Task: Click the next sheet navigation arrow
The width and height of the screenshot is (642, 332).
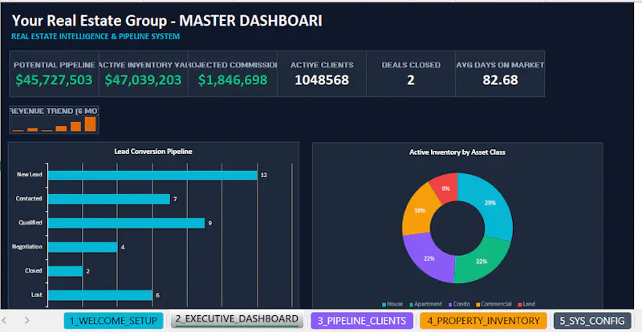Action: click(x=27, y=320)
